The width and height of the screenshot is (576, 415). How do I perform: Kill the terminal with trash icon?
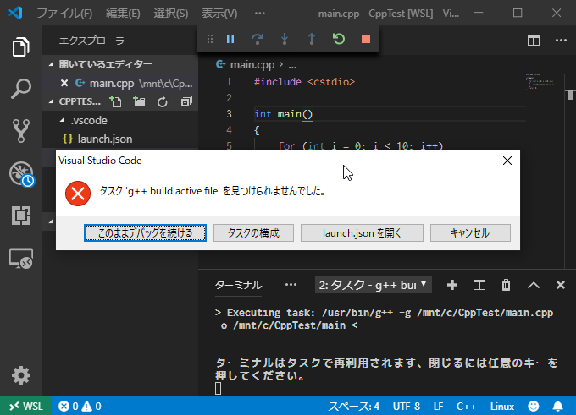pos(507,285)
